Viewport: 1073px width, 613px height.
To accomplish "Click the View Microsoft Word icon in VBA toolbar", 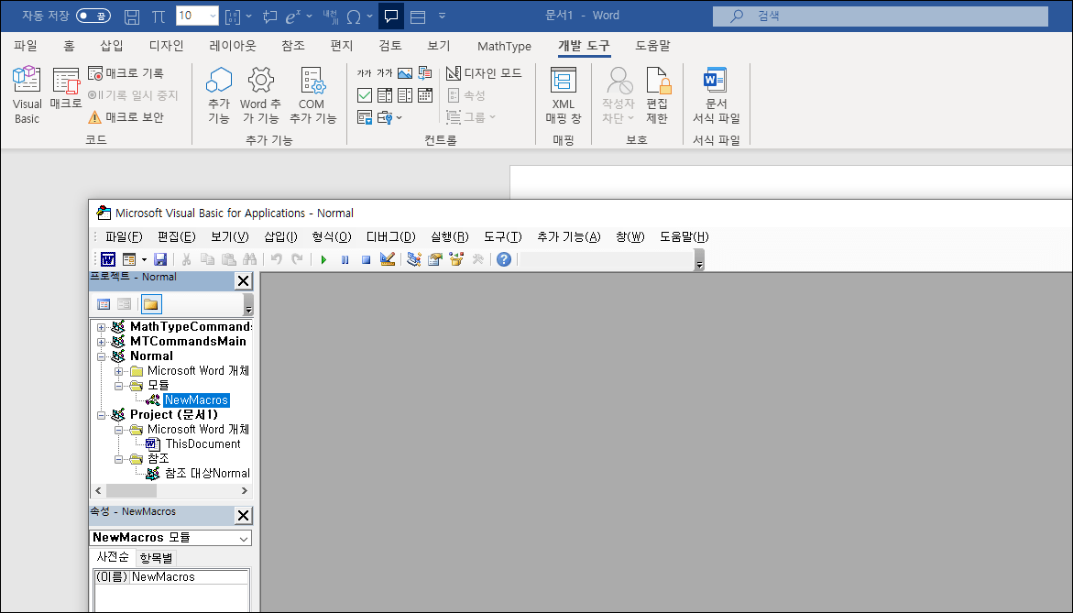I will click(108, 259).
